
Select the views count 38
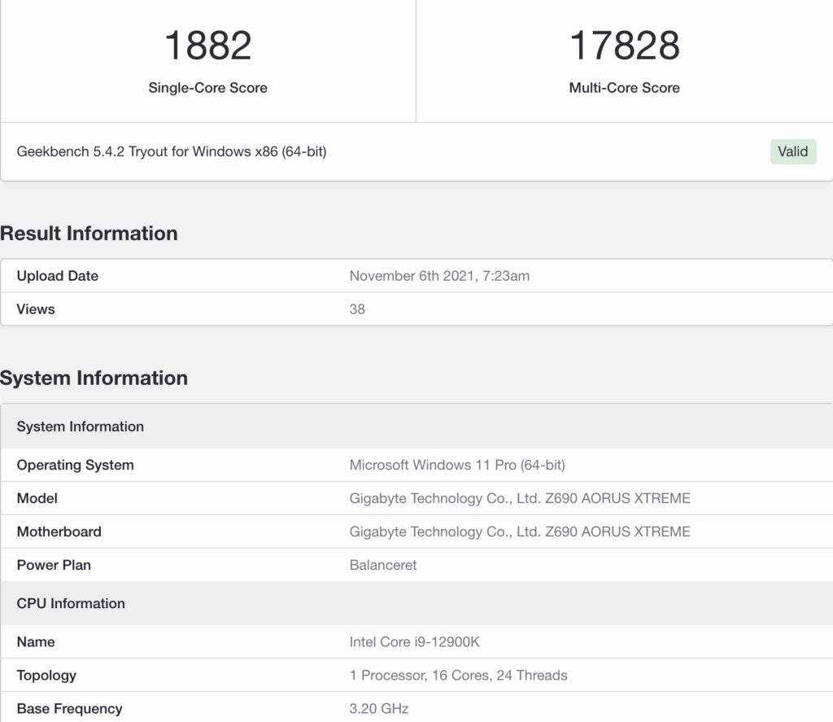point(357,309)
